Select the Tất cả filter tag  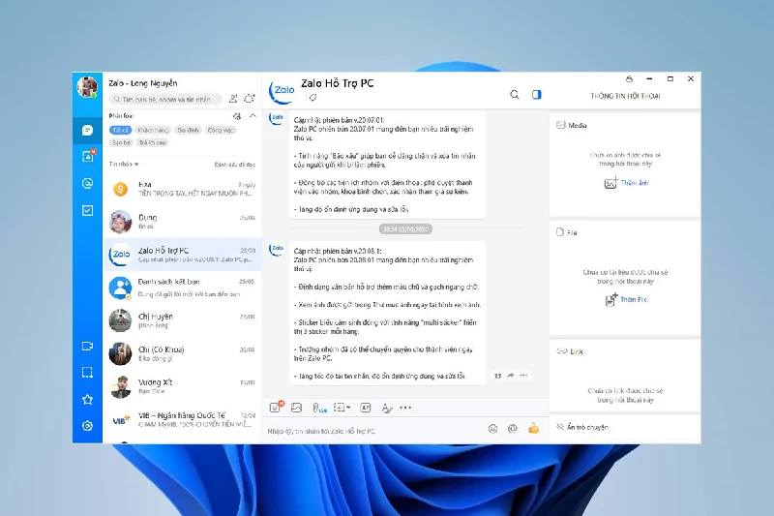(x=120, y=131)
